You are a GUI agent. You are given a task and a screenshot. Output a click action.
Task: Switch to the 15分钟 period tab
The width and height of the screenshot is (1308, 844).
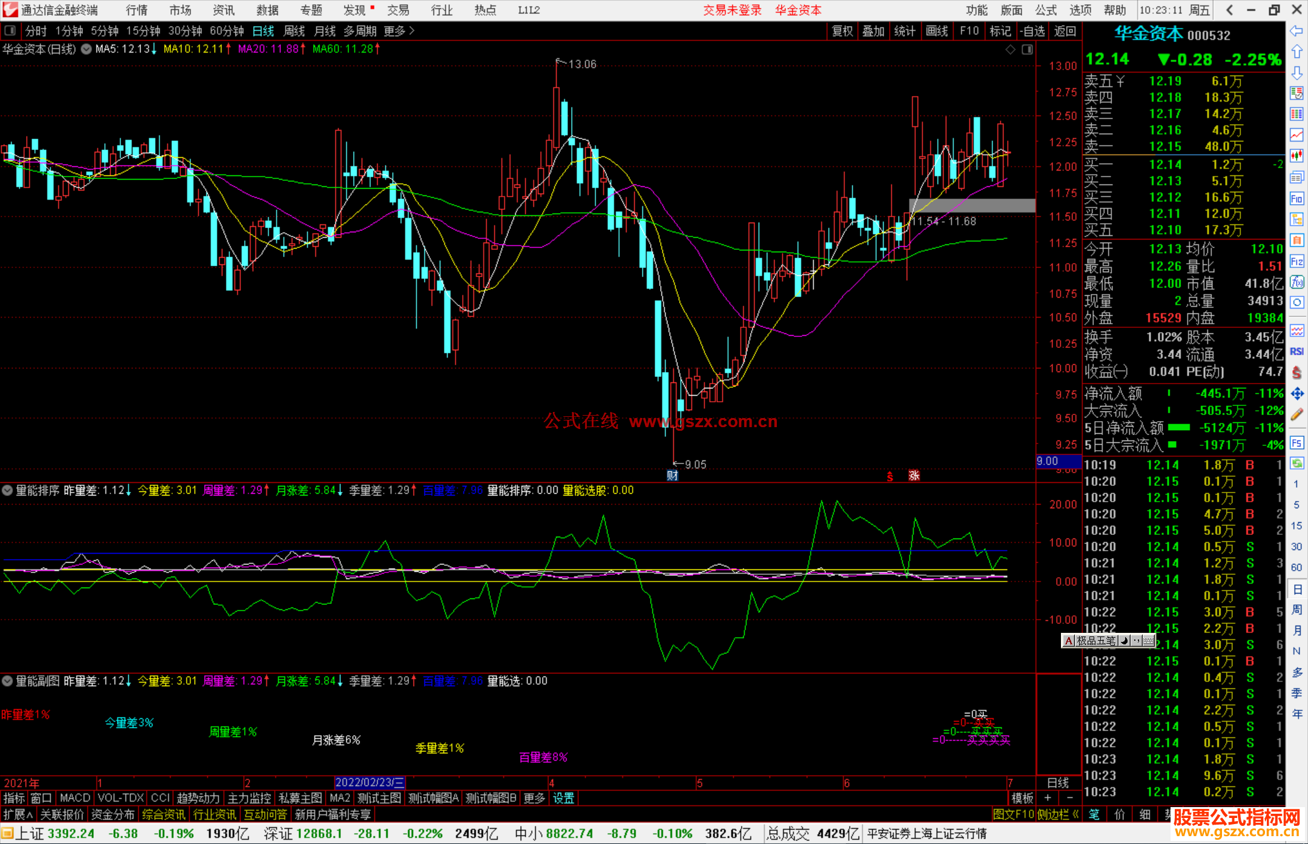pos(143,31)
